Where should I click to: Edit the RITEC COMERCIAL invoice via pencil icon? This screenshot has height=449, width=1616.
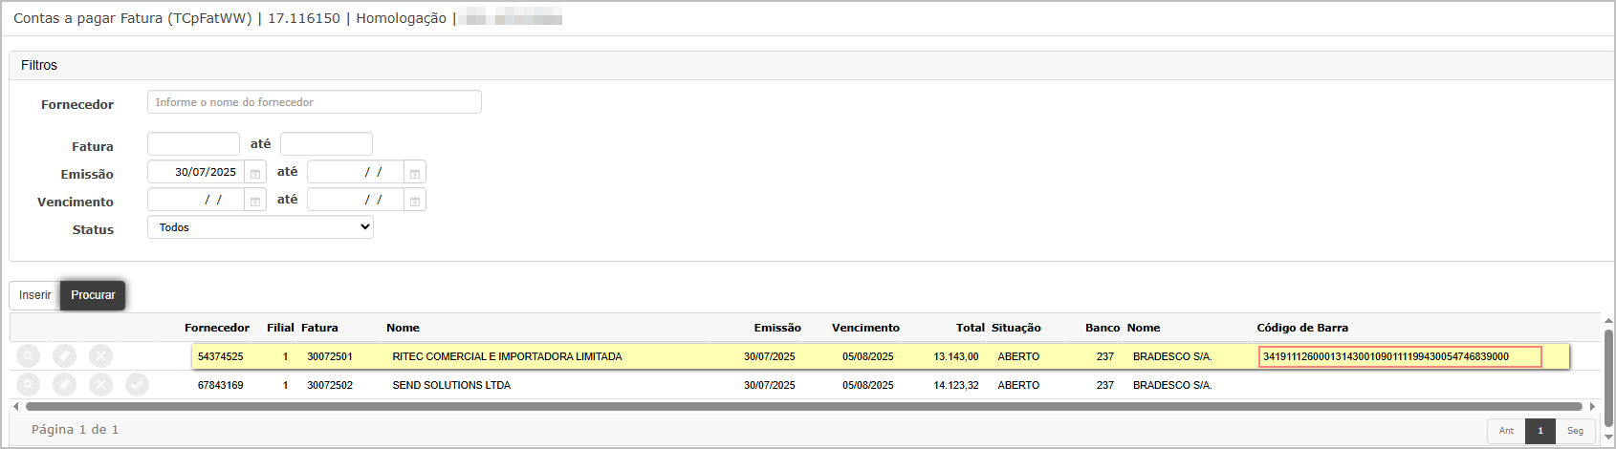click(x=64, y=356)
